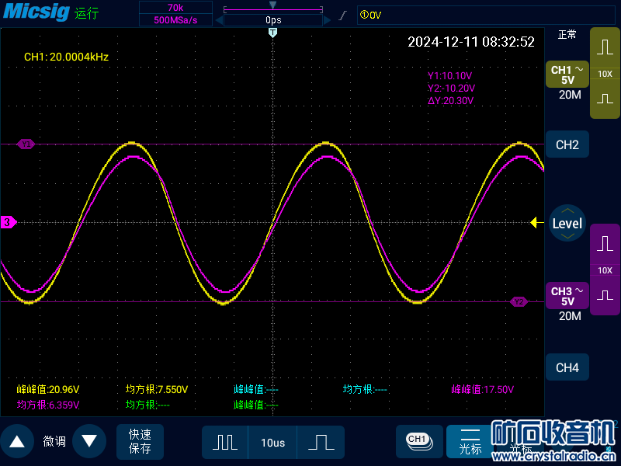Select the Y1 cursor marker
Image resolution: width=621 pixels, height=466 pixels.
point(26,144)
